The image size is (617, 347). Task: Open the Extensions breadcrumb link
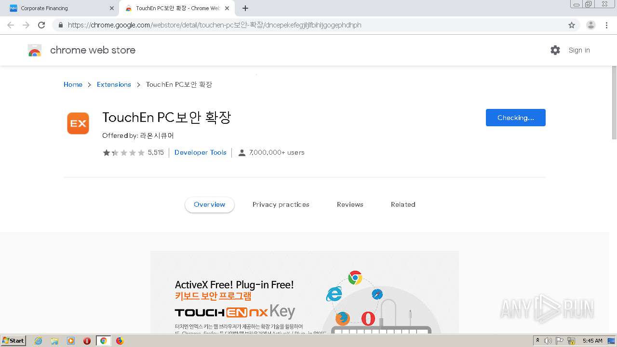pos(114,84)
